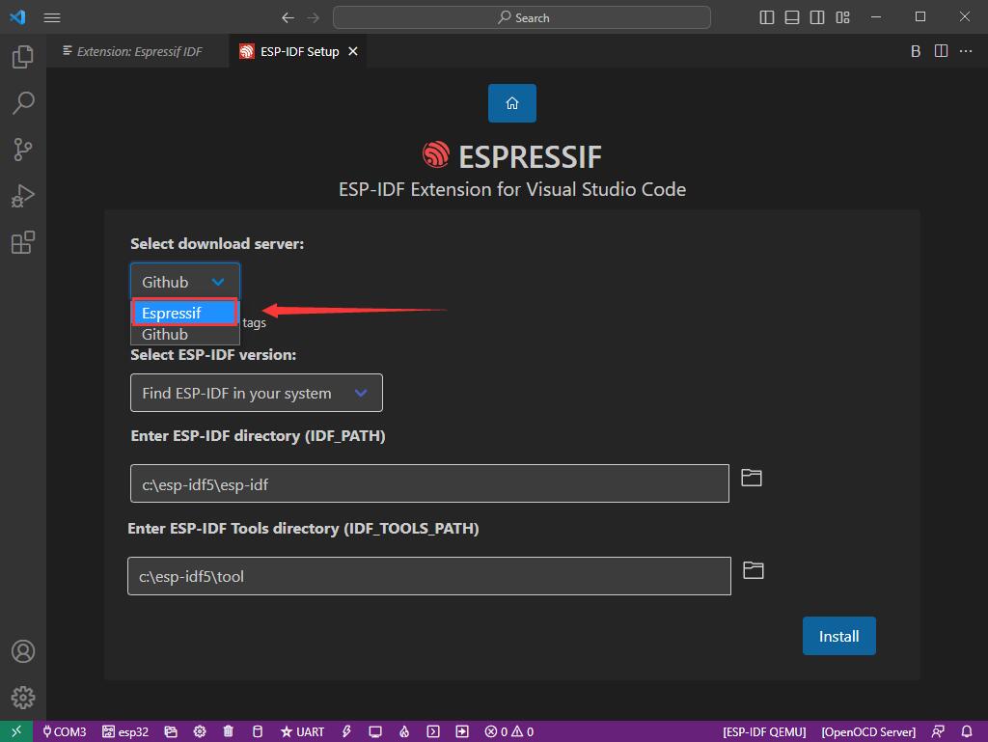Open the Source Control view in the activity bar
Viewport: 988px width, 742px height.
click(x=23, y=149)
